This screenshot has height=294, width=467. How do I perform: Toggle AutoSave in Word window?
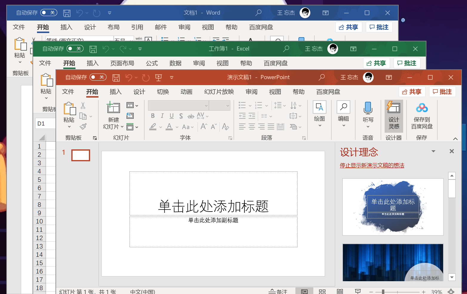[x=49, y=12]
